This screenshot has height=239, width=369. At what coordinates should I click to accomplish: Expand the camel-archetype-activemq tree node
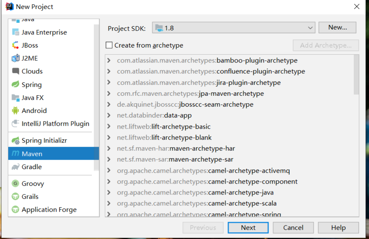tap(109, 171)
